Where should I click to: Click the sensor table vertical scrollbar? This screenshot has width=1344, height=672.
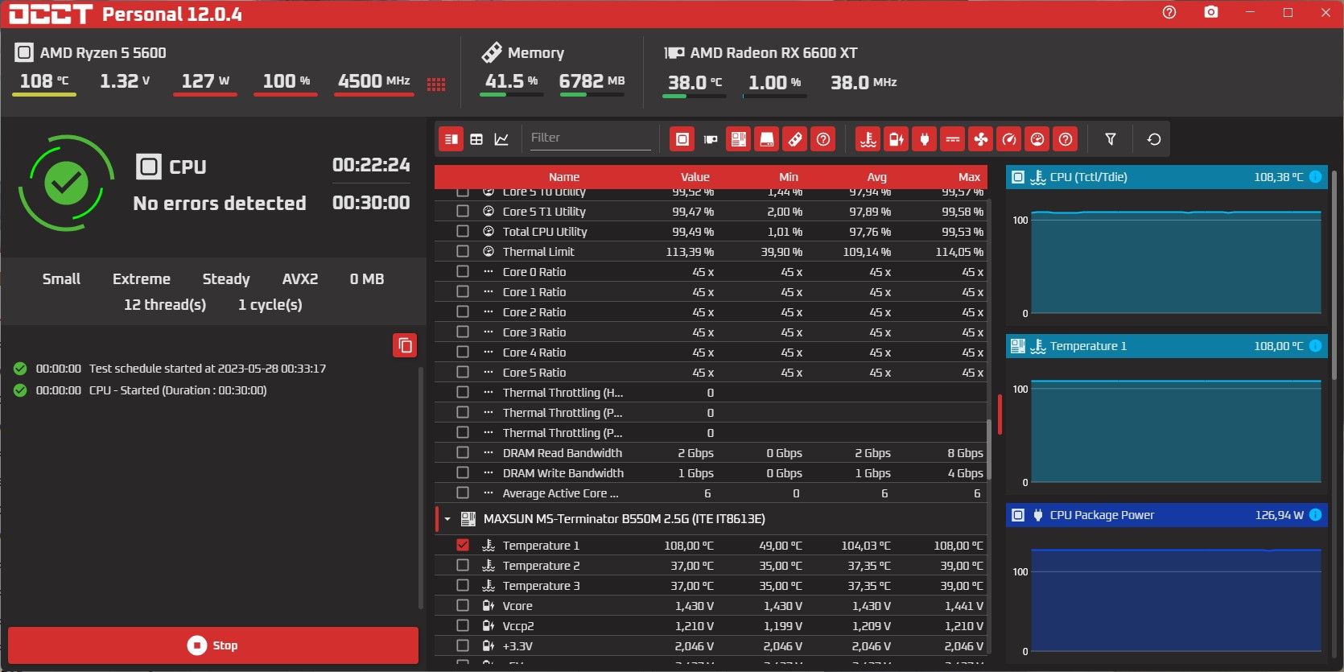click(x=989, y=450)
